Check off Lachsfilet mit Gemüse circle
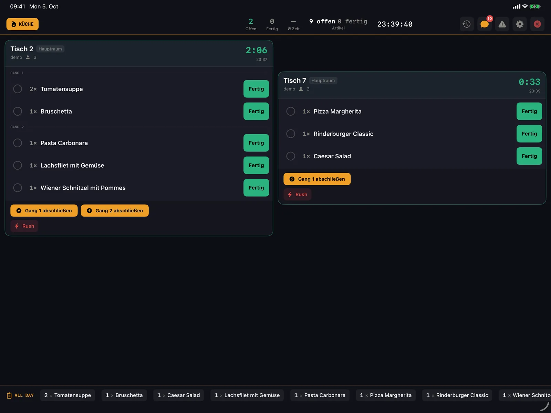The height and width of the screenshot is (413, 551). coord(18,165)
